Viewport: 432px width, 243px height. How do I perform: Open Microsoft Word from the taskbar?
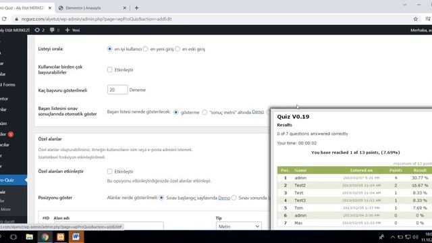pos(76,237)
